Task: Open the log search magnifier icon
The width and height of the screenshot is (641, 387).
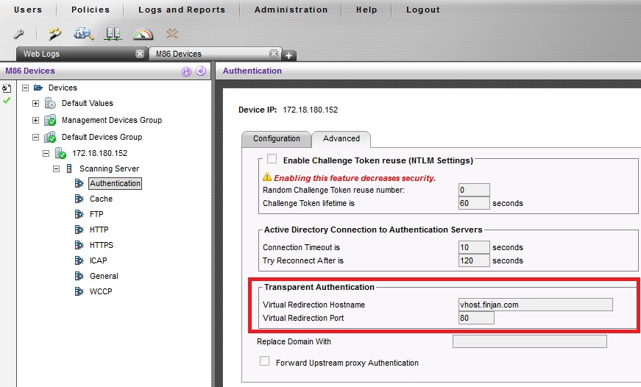Action: pyautogui.click(x=83, y=34)
